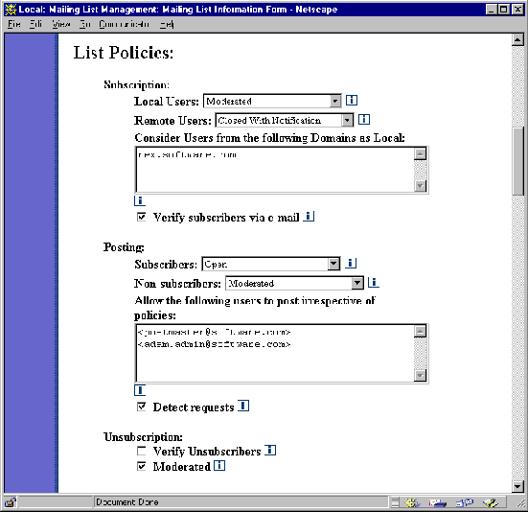Click info icon next to Verify Unsubscribers
Image resolution: width=528 pixels, height=512 pixels.
click(x=270, y=450)
